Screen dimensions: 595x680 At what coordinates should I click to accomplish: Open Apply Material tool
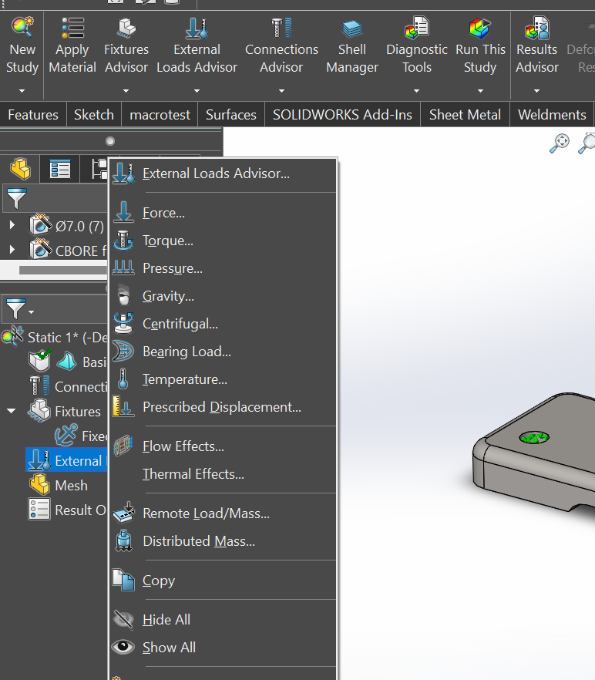(72, 29)
